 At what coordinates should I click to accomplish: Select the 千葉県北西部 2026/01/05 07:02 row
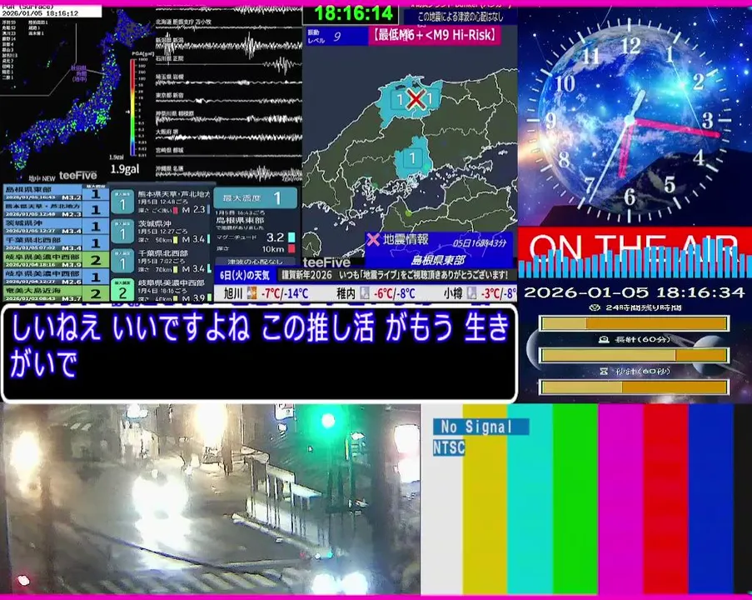click(x=56, y=243)
